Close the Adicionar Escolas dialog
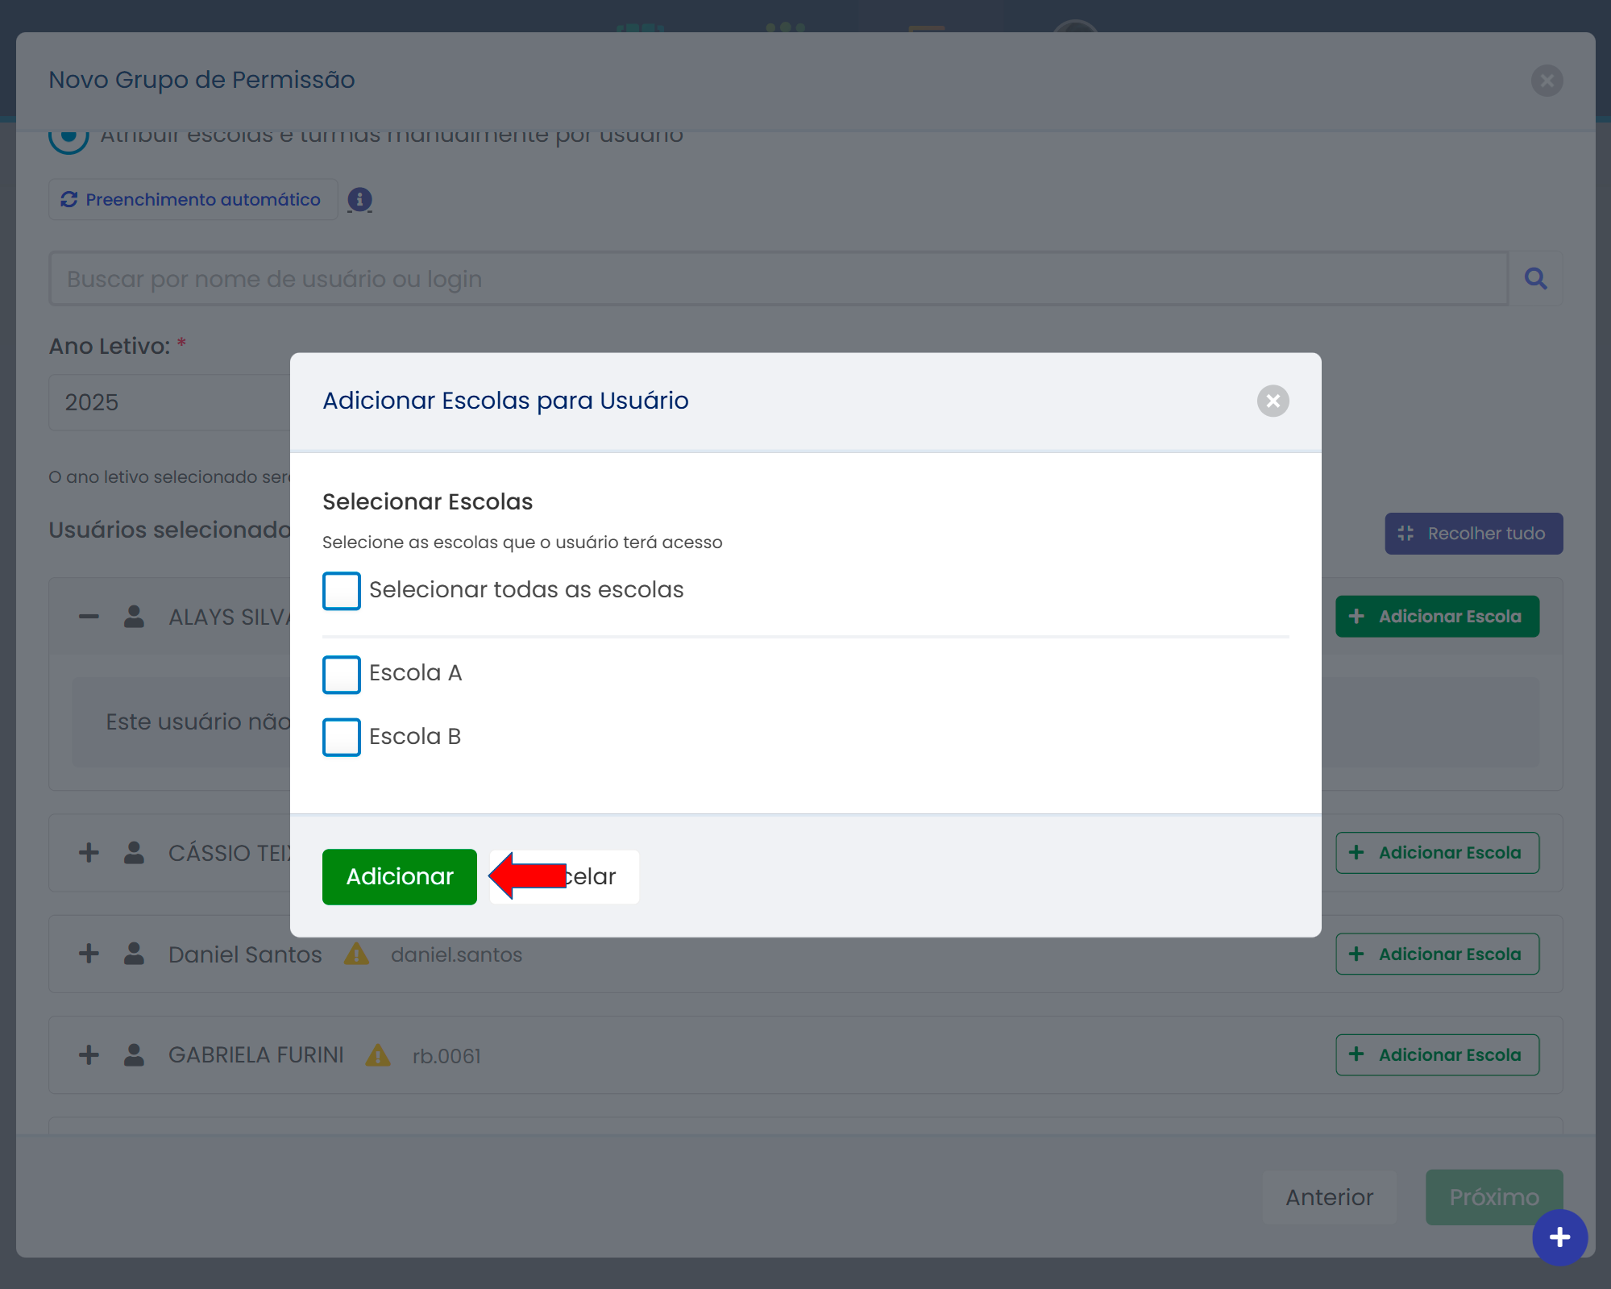 tap(1273, 401)
